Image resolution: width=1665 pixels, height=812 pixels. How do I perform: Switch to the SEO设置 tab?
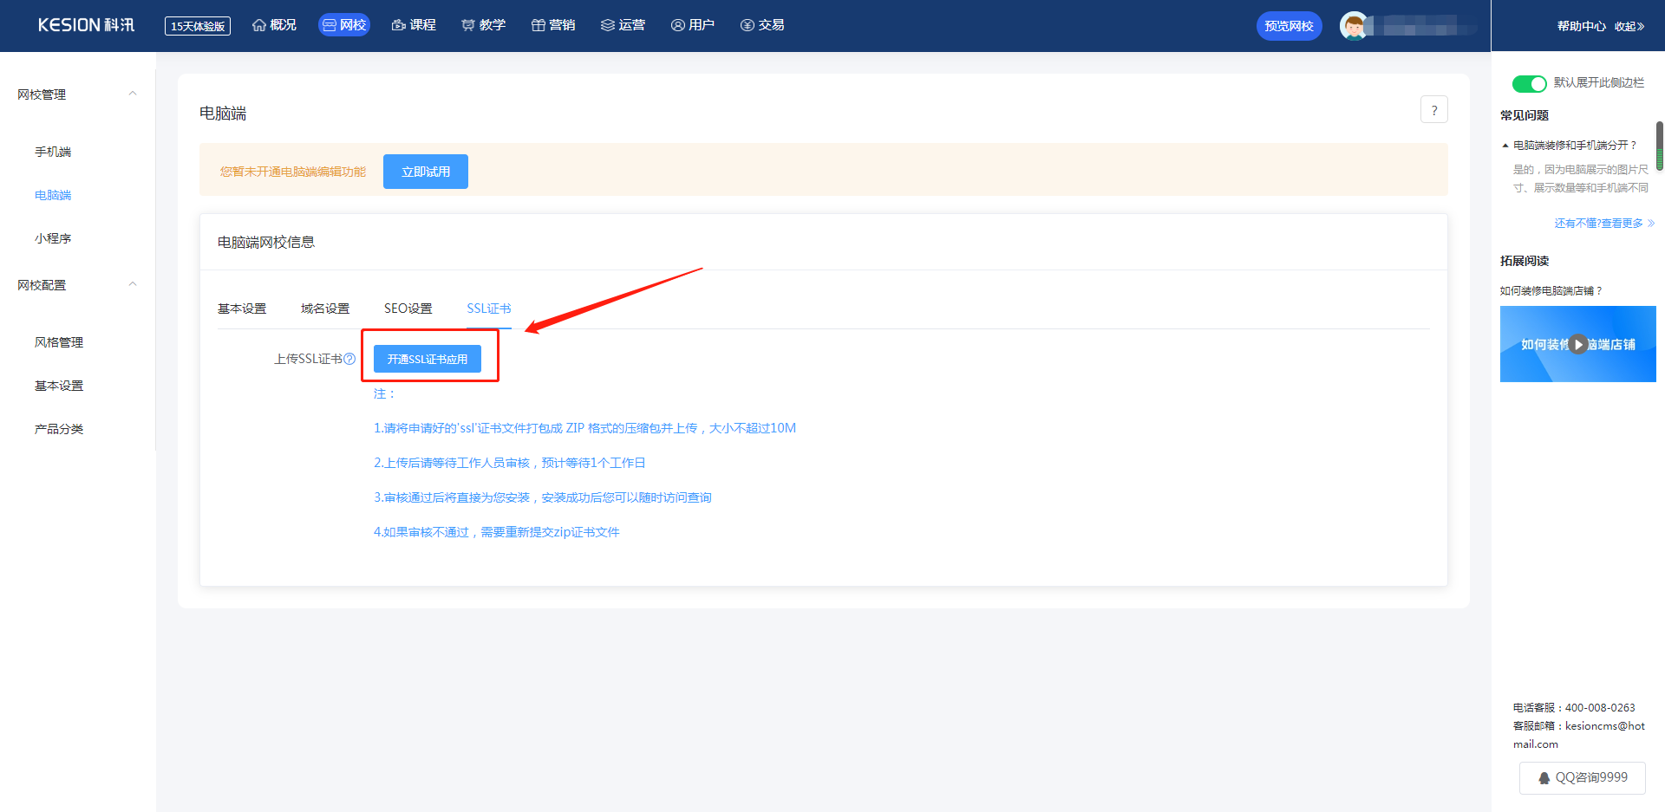pos(408,309)
